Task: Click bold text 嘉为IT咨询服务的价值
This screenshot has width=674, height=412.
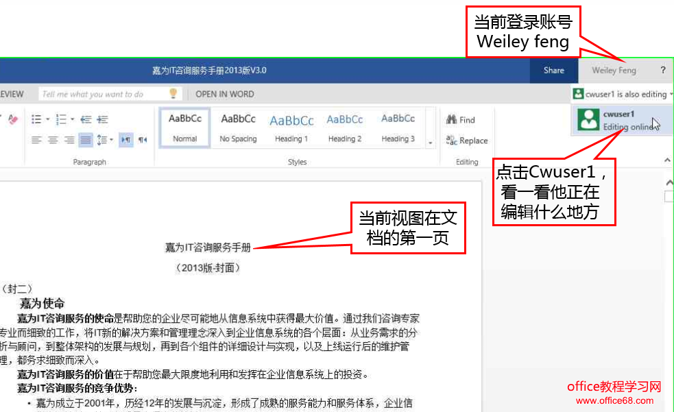Action: point(65,374)
